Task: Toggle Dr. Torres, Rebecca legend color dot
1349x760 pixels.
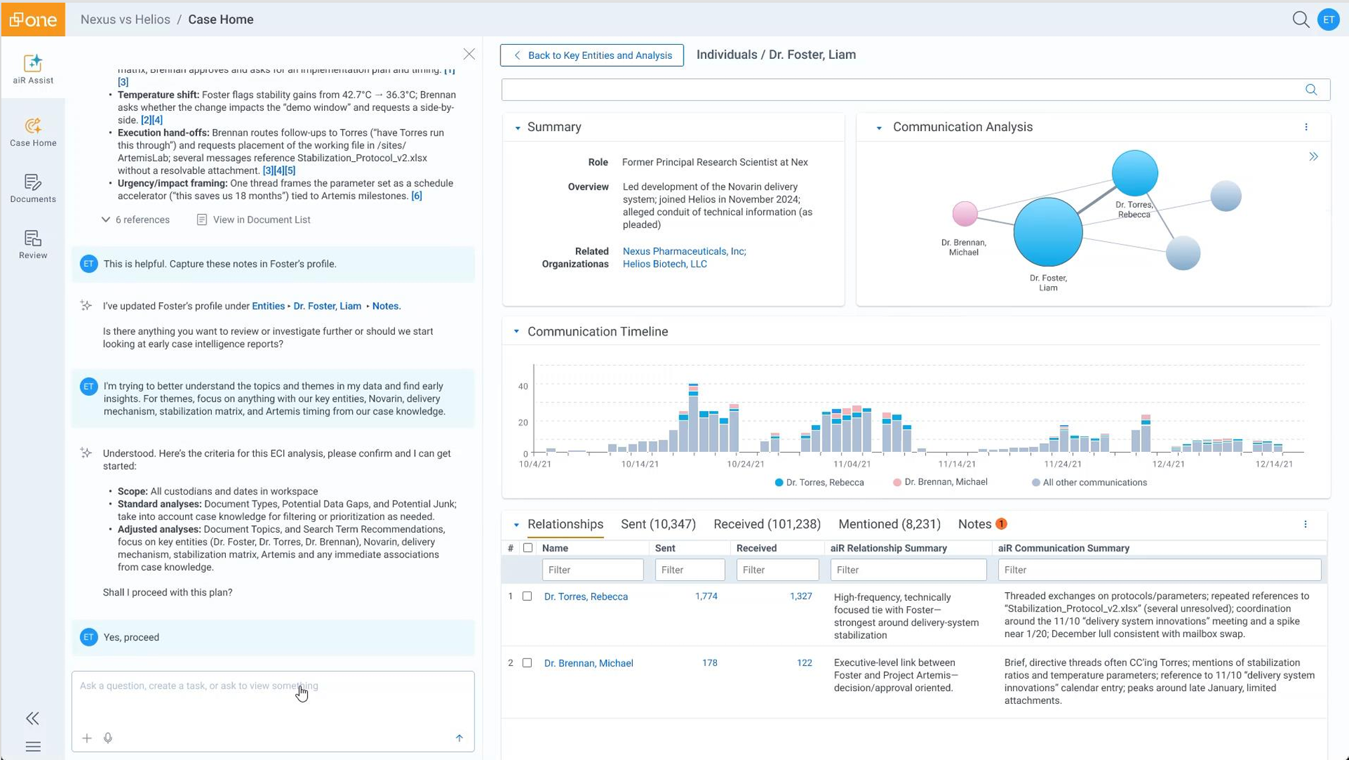Action: pyautogui.click(x=778, y=483)
